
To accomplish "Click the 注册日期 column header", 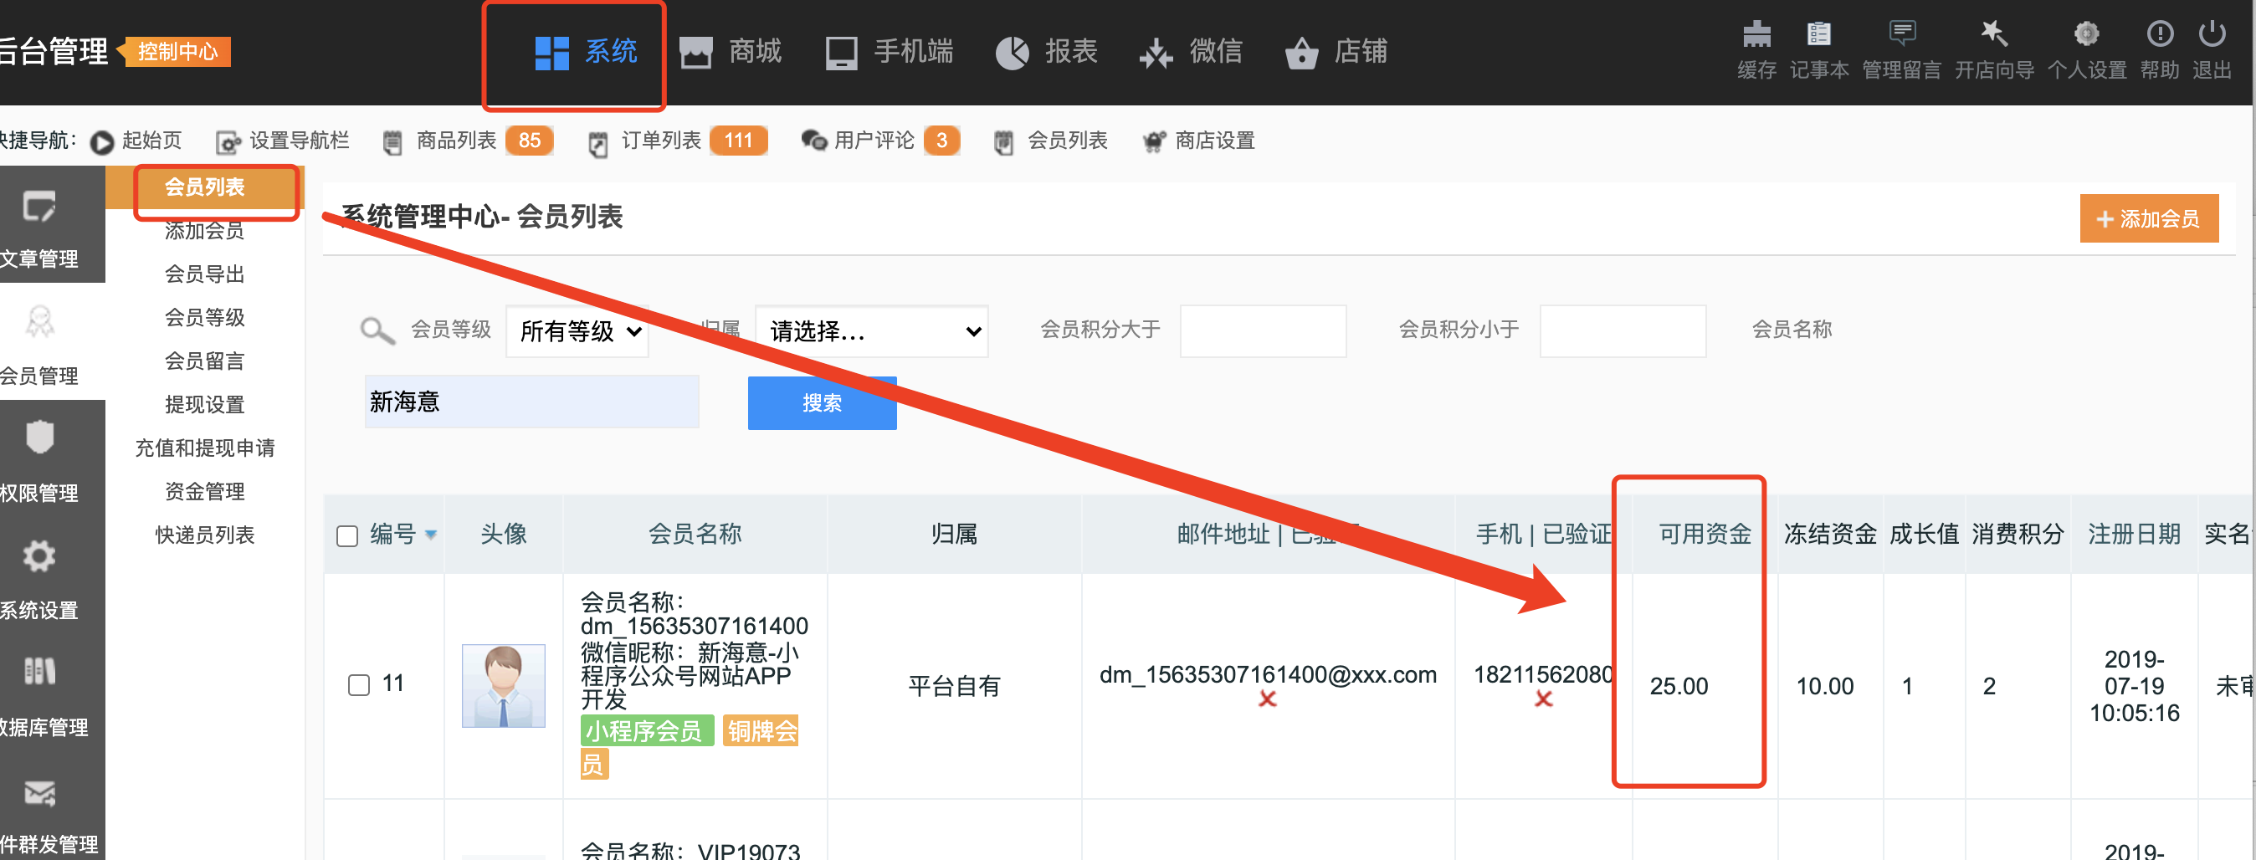I will point(2135,535).
